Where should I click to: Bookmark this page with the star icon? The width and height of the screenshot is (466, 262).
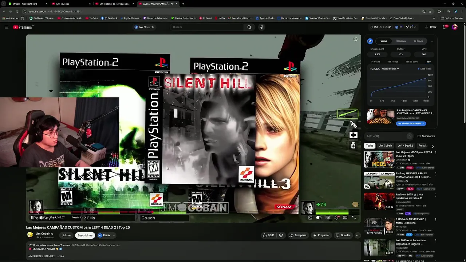click(x=430, y=11)
